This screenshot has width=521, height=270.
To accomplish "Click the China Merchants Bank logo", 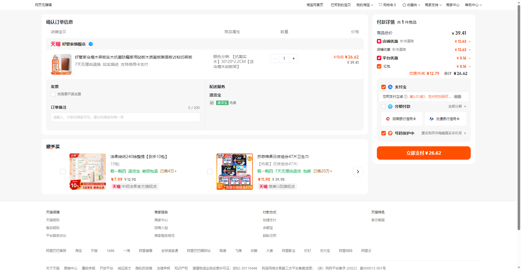I will pos(388,119).
